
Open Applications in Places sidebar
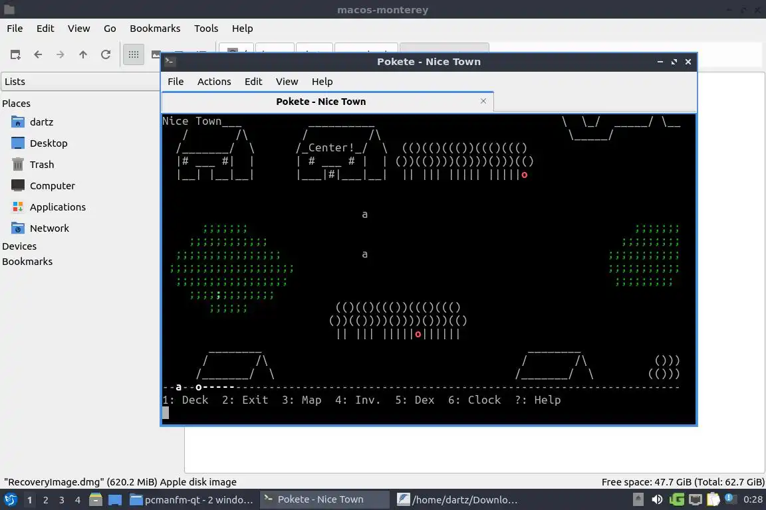[x=49, y=207]
